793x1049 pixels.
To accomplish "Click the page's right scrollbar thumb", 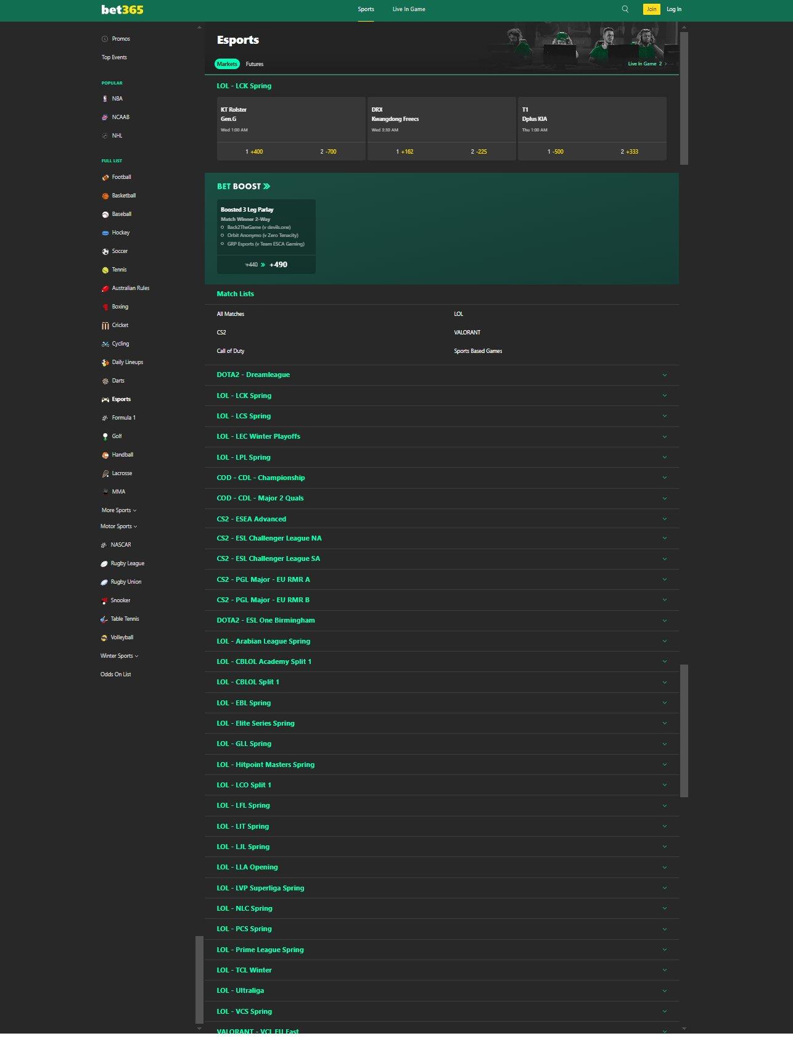I will [x=684, y=99].
